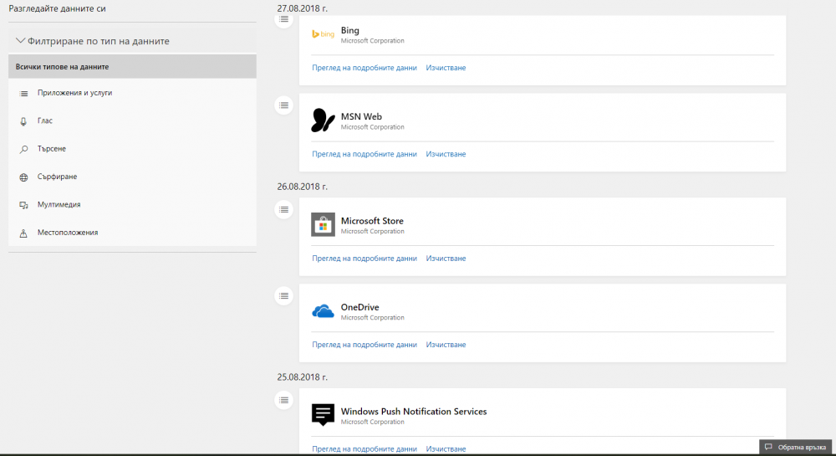836x456 pixels.
Task: Click the timeline list icon next to Bing
Action: click(x=283, y=19)
